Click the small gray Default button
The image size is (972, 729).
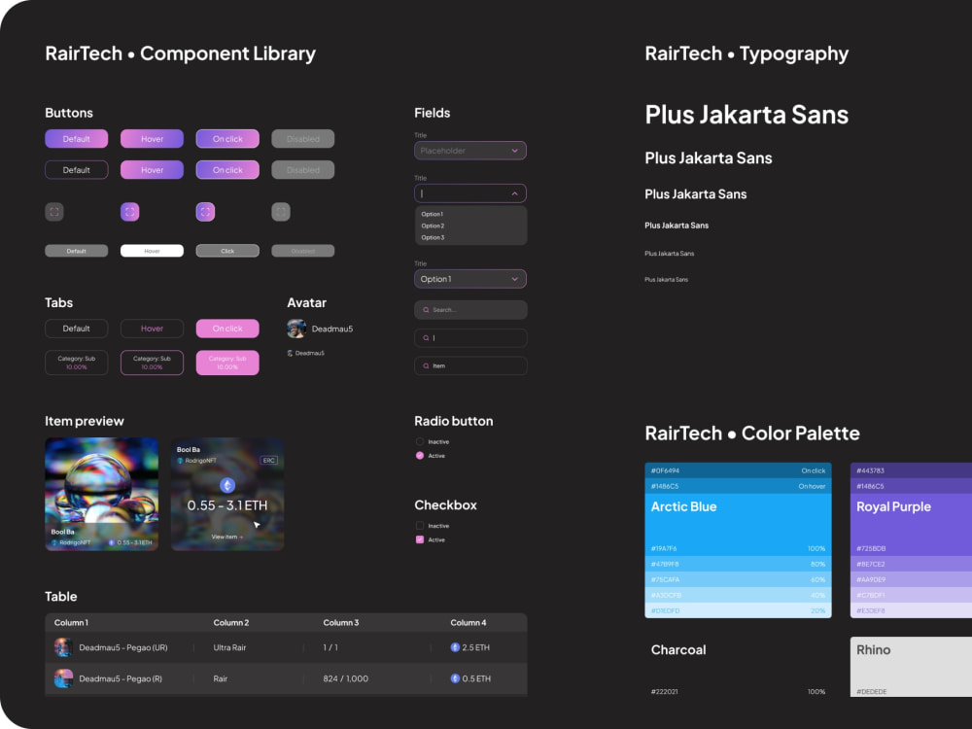tap(76, 251)
